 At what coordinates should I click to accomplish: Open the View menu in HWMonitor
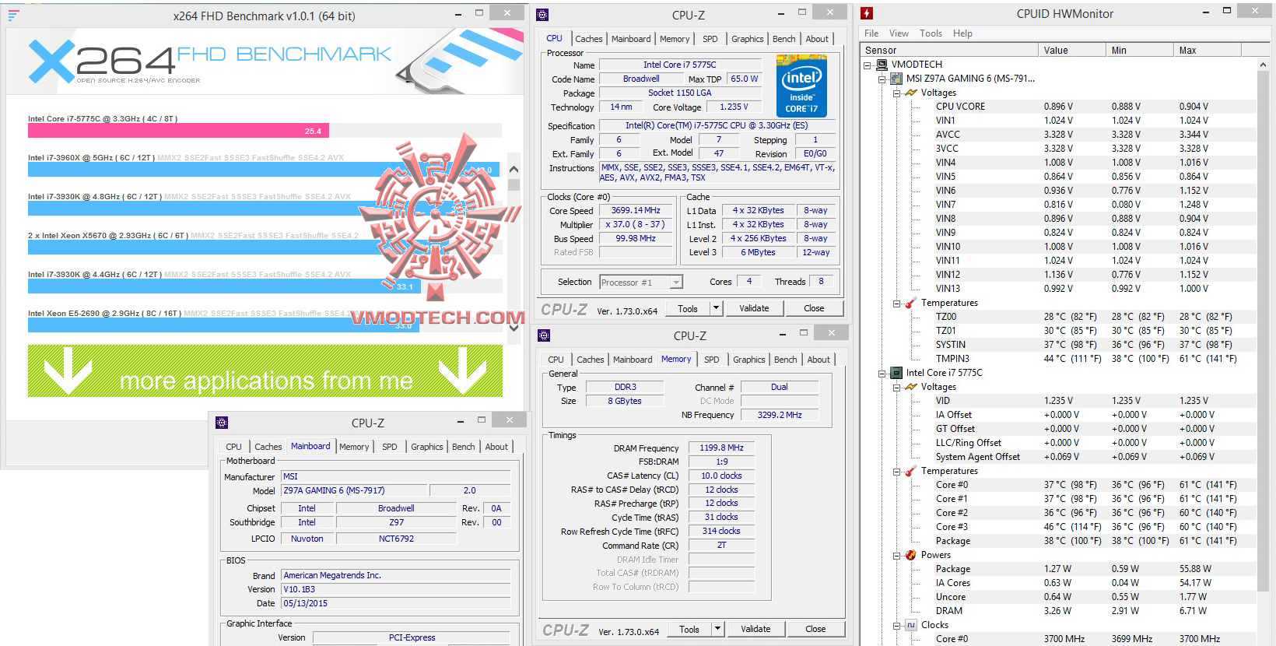tap(899, 33)
